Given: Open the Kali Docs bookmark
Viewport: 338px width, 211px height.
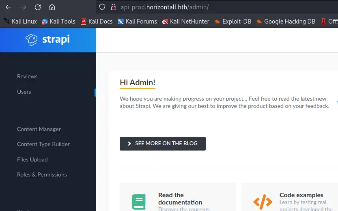Looking at the screenshot, I should pos(97,22).
